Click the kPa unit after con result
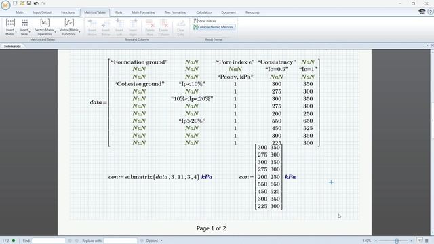Image resolution: width=434 pixels, height=244 pixels. [290, 177]
